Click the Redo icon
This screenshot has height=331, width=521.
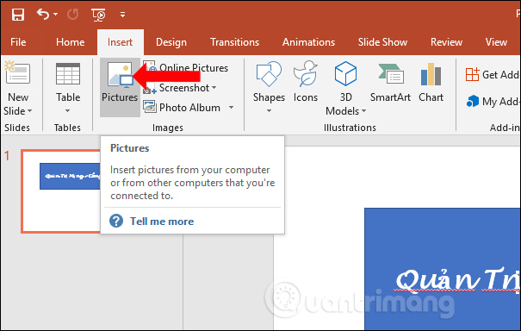click(x=72, y=15)
